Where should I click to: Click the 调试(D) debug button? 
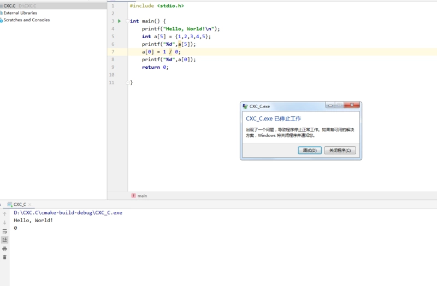tap(309, 150)
